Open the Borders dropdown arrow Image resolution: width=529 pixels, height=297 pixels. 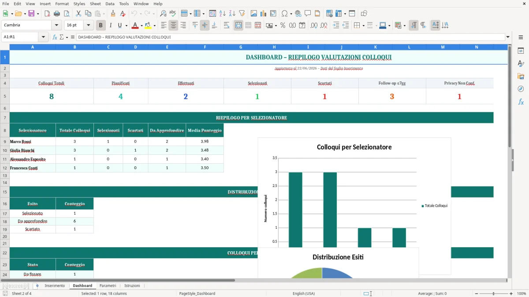tap(363, 26)
